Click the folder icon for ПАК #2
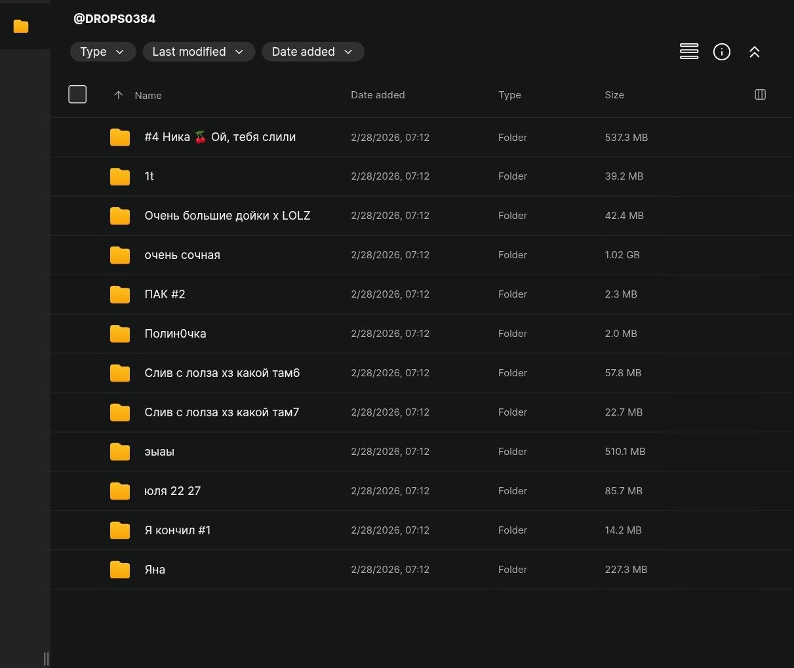The height and width of the screenshot is (668, 794). point(119,294)
